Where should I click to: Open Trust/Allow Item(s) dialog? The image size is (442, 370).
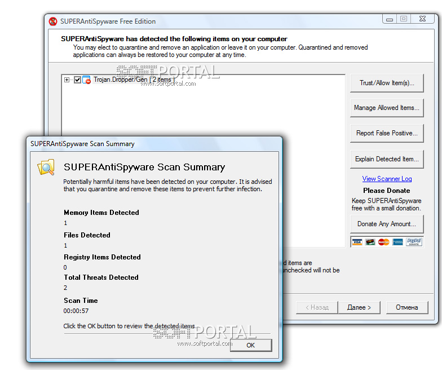[x=387, y=83]
